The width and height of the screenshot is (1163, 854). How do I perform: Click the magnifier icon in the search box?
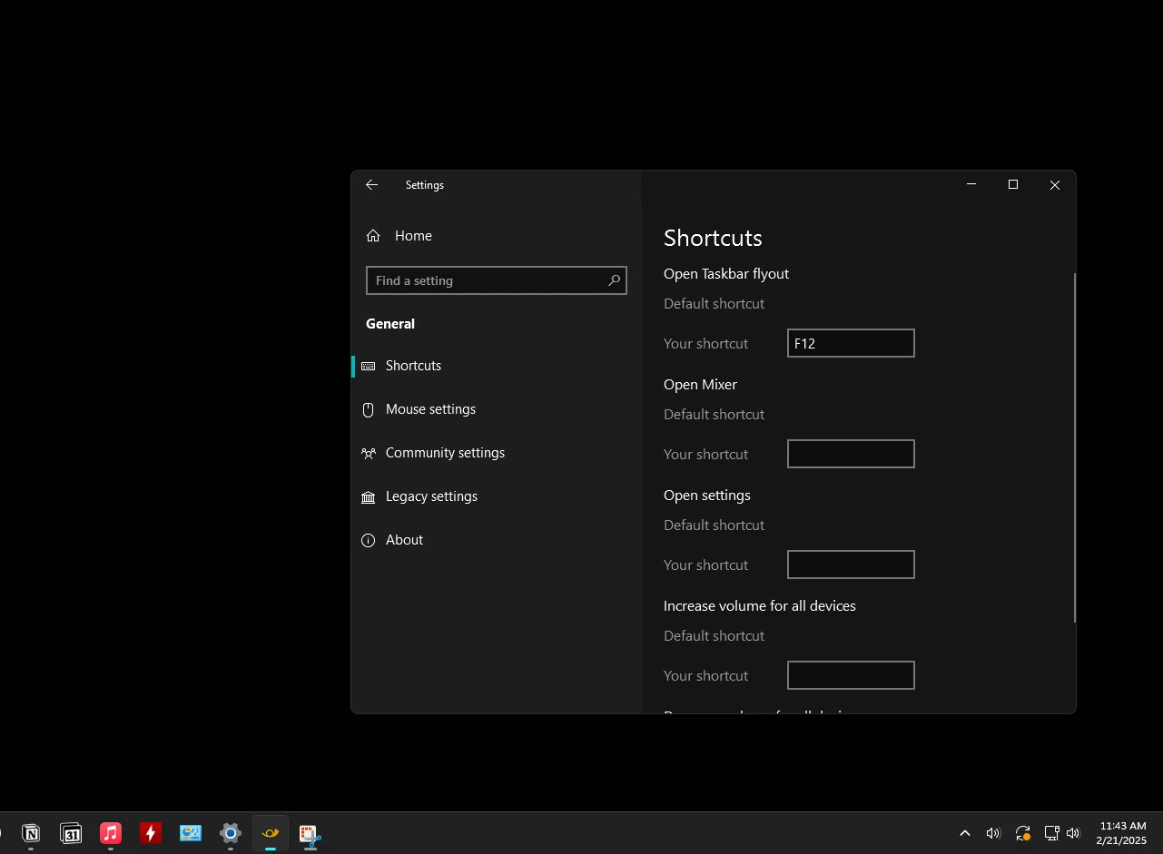point(614,280)
